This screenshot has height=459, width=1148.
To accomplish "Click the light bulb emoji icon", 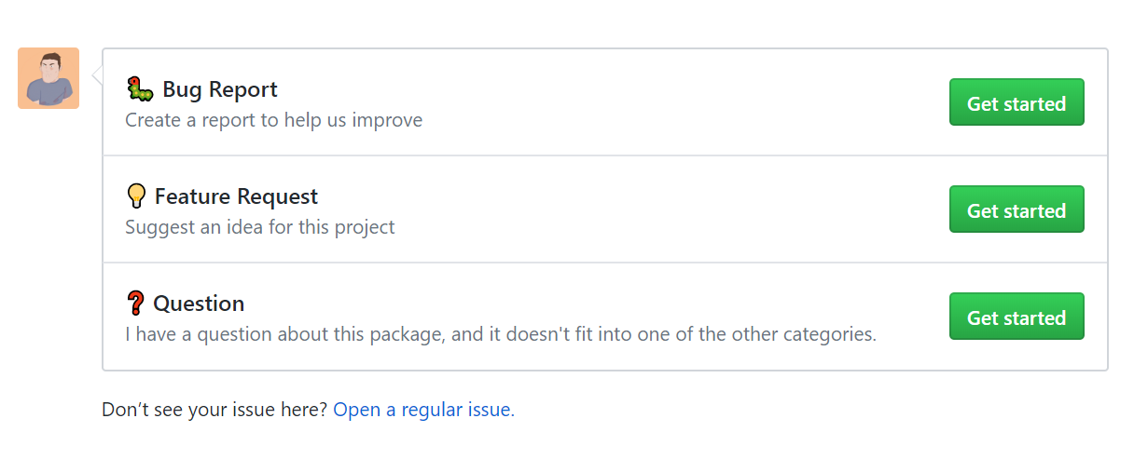I will 136,196.
